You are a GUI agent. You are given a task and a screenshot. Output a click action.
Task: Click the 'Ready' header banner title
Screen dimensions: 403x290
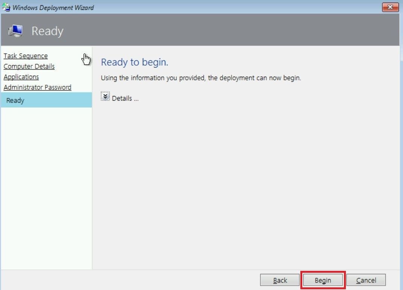(47, 31)
